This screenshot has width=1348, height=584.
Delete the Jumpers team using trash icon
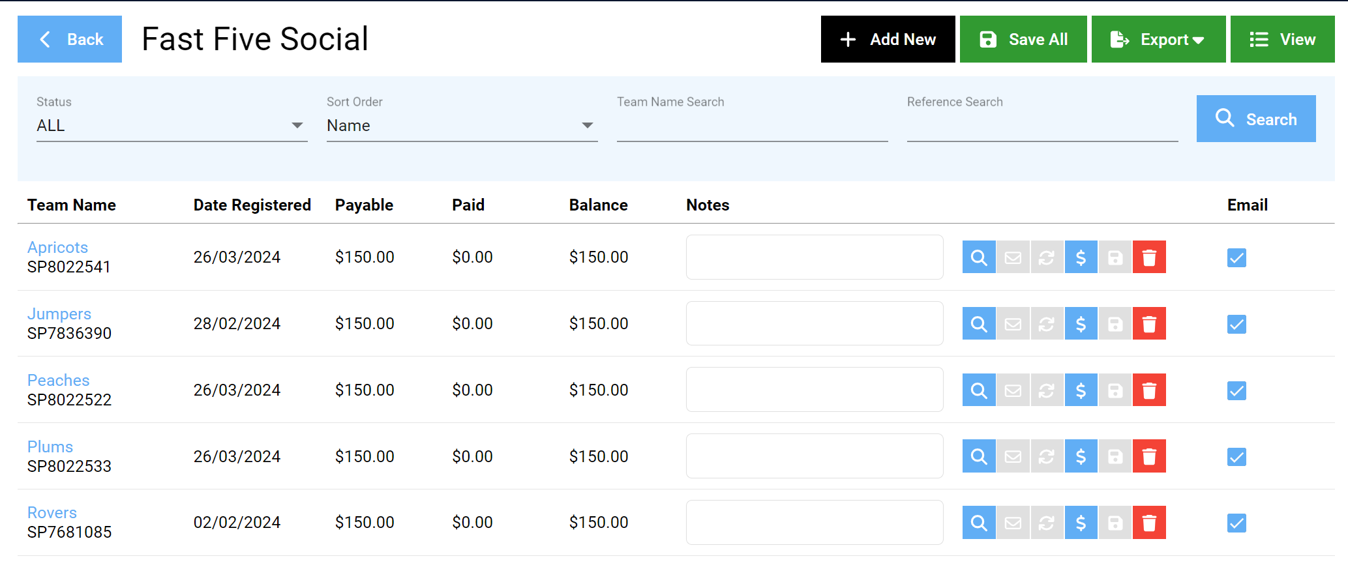pos(1149,324)
